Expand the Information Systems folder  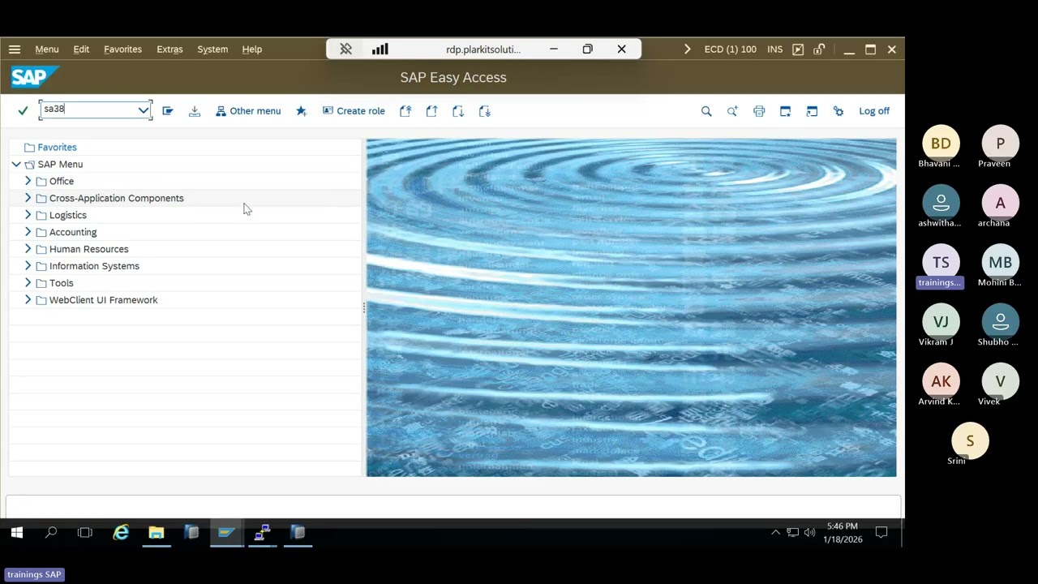tap(28, 266)
